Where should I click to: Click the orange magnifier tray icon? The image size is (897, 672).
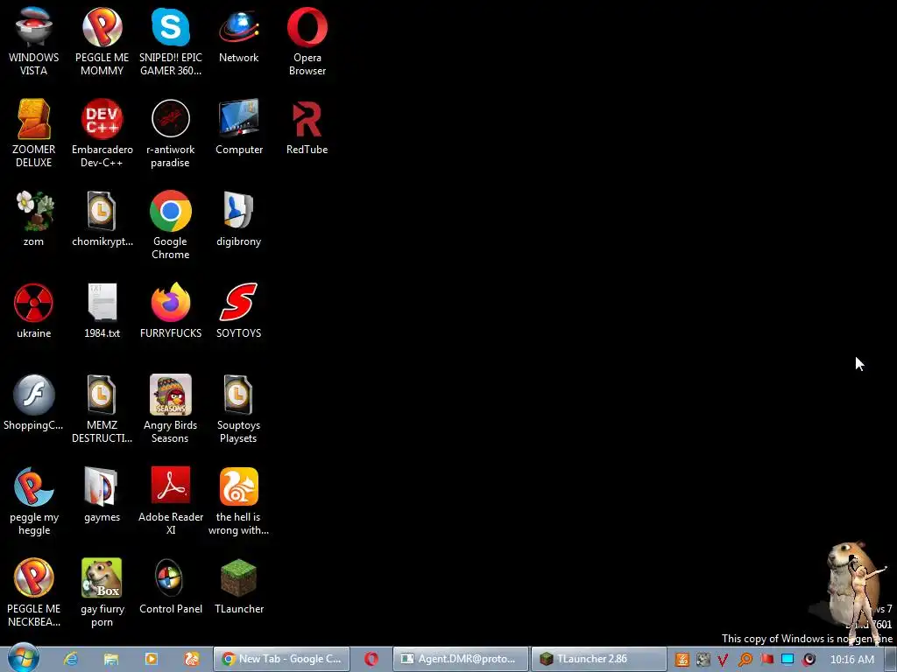(x=745, y=660)
